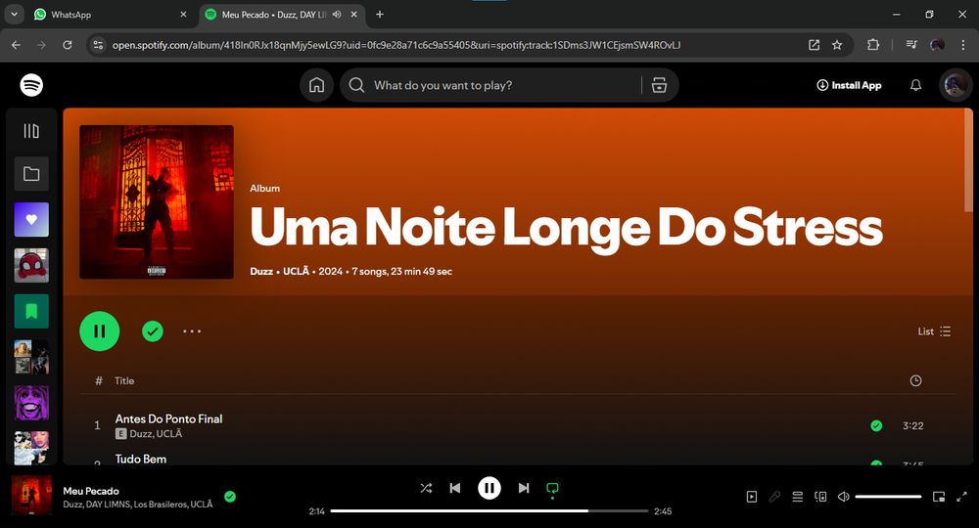Open Meu Pecado title in now playing bar
The image size is (979, 528).
tap(90, 491)
